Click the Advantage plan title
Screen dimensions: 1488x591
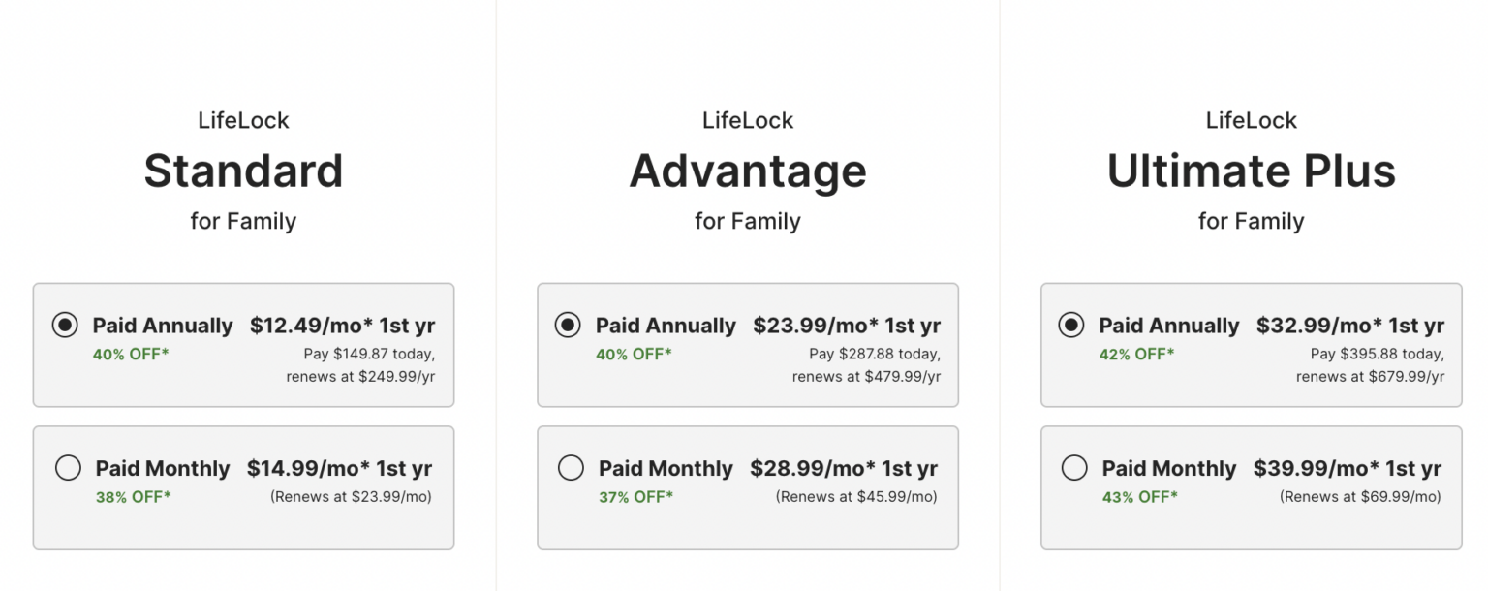[747, 171]
